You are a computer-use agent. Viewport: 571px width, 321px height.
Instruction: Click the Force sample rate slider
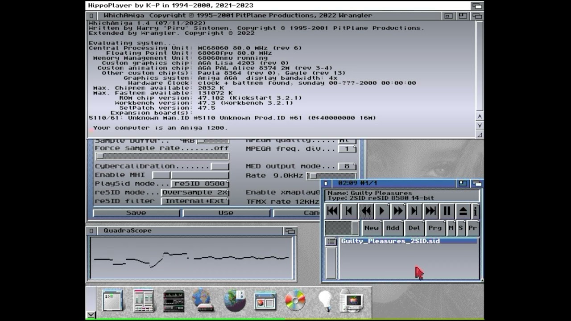pos(162,156)
